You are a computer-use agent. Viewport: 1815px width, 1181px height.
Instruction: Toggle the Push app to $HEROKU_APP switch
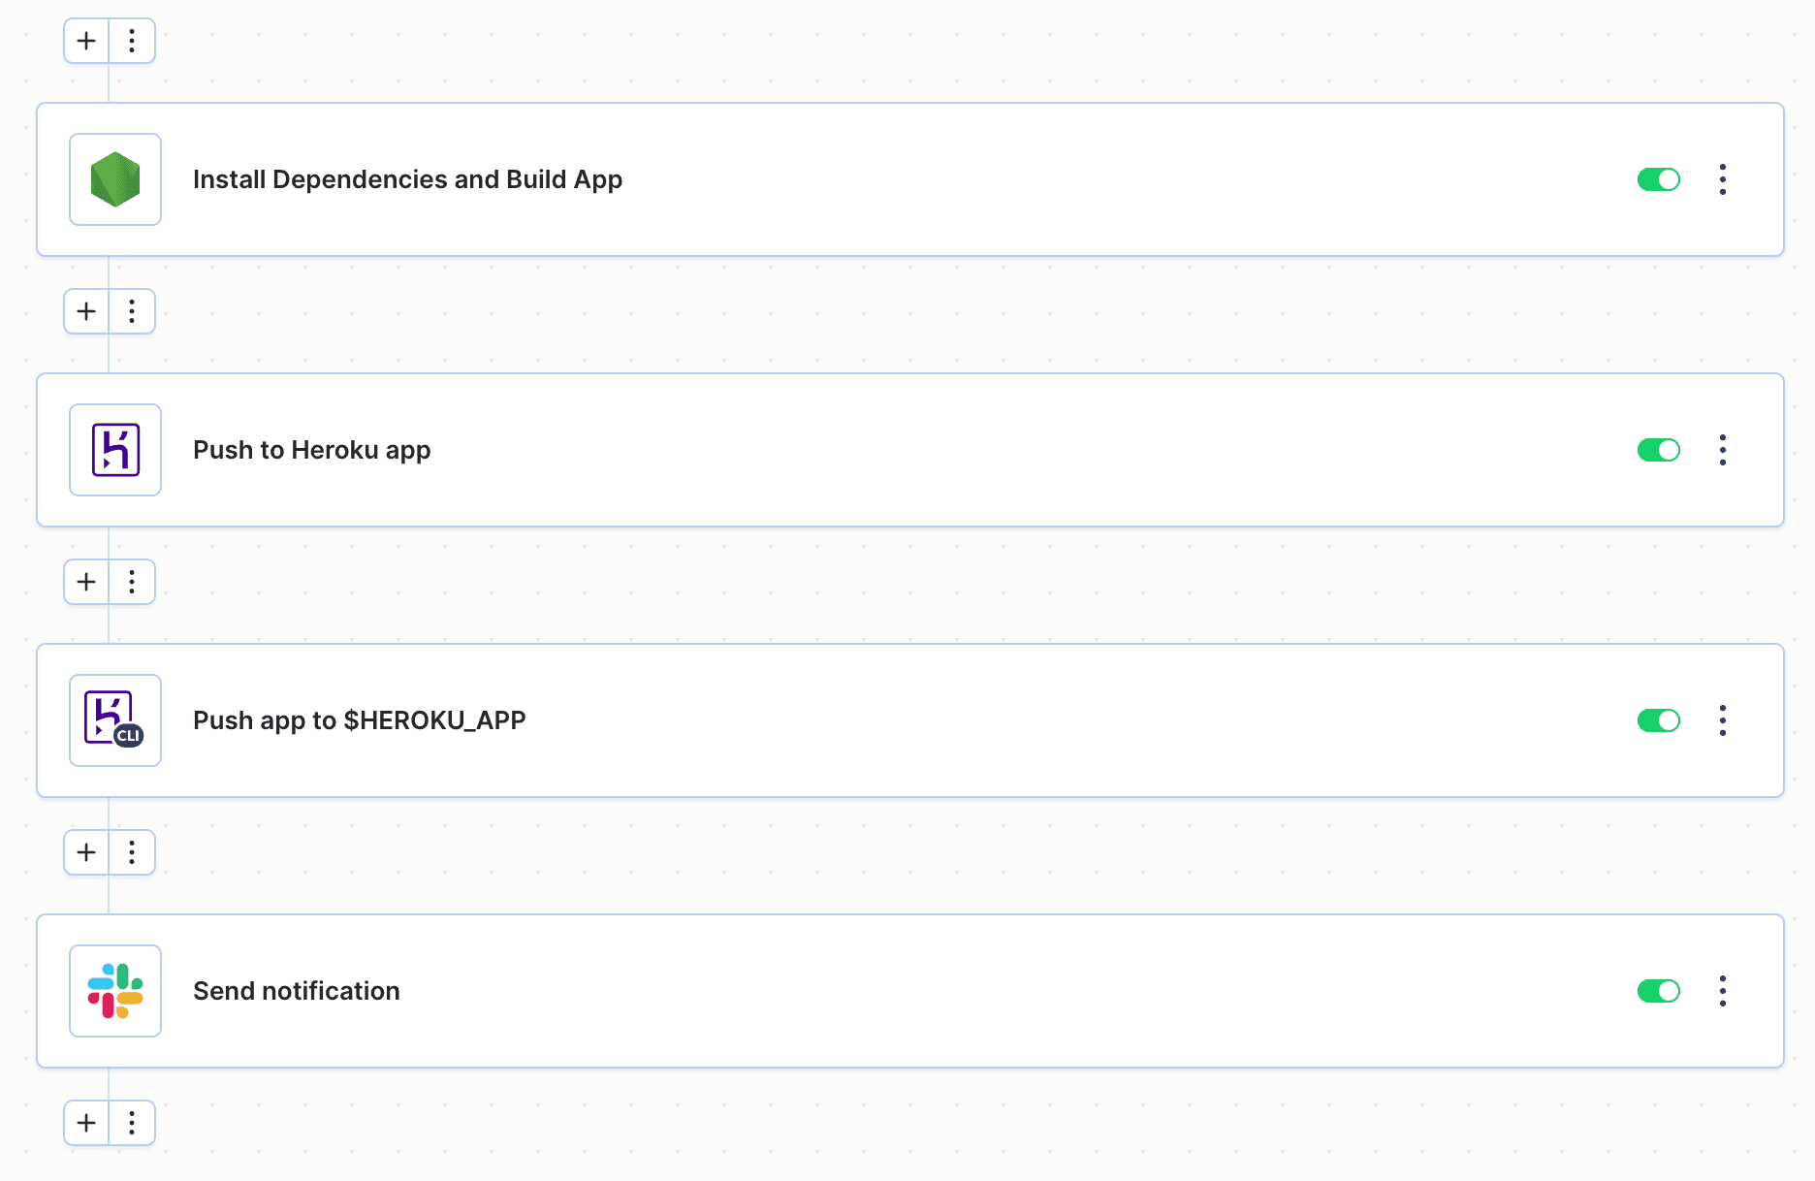[x=1659, y=720]
